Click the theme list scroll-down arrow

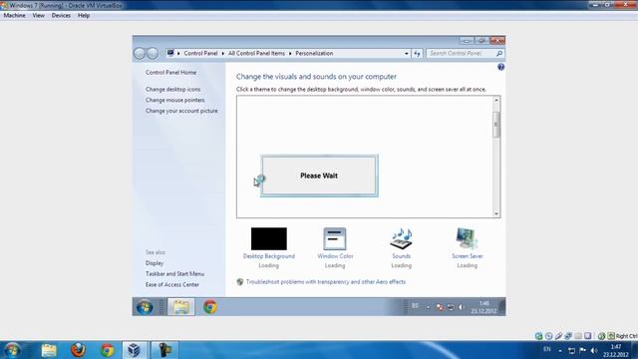(x=496, y=213)
